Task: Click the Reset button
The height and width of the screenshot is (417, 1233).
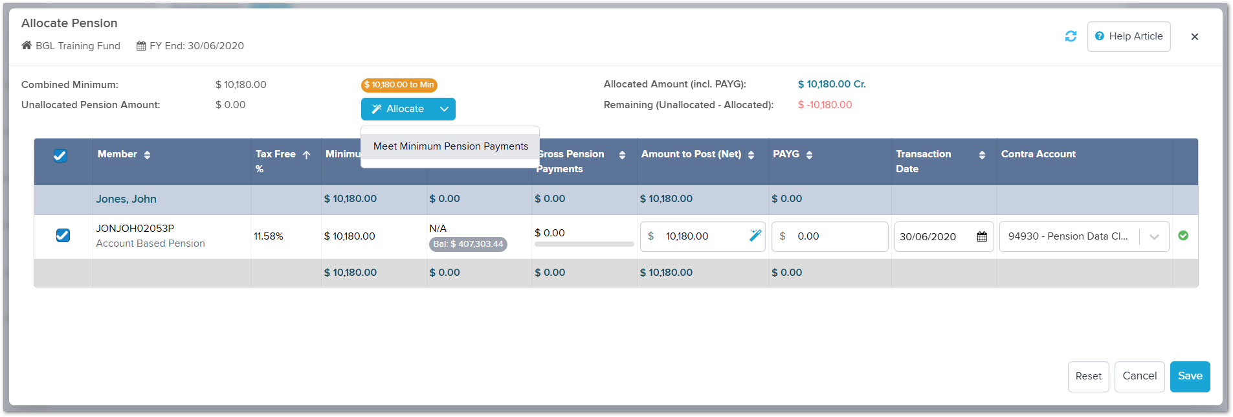Action: (x=1088, y=376)
